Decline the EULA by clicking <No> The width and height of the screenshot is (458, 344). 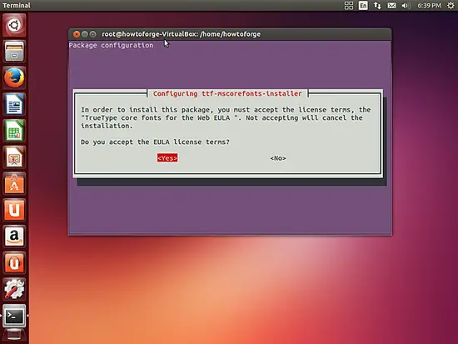click(278, 158)
